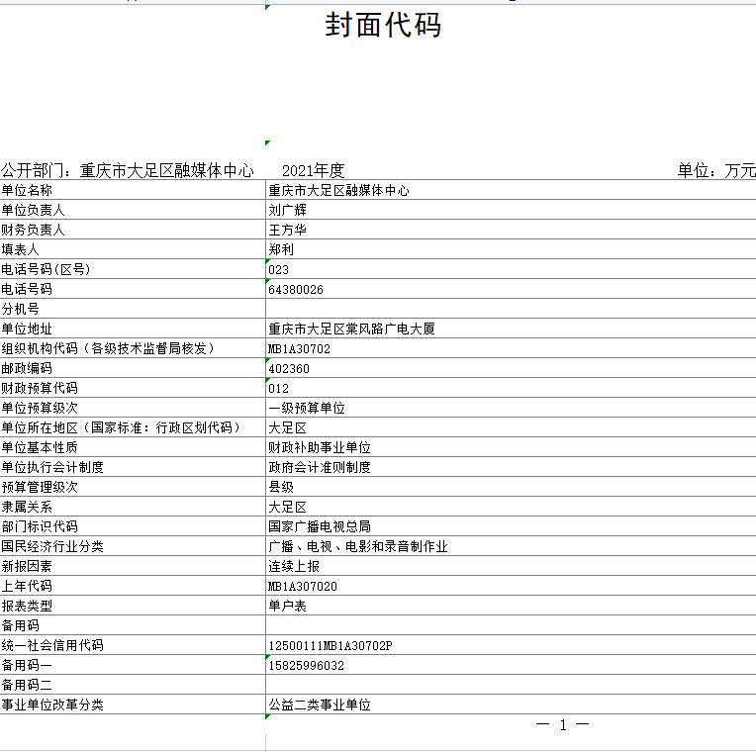Click the 单位所在地区 label cell
The image size is (756, 752).
point(133,427)
